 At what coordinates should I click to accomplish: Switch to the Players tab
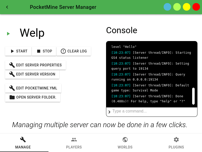coord(74,143)
